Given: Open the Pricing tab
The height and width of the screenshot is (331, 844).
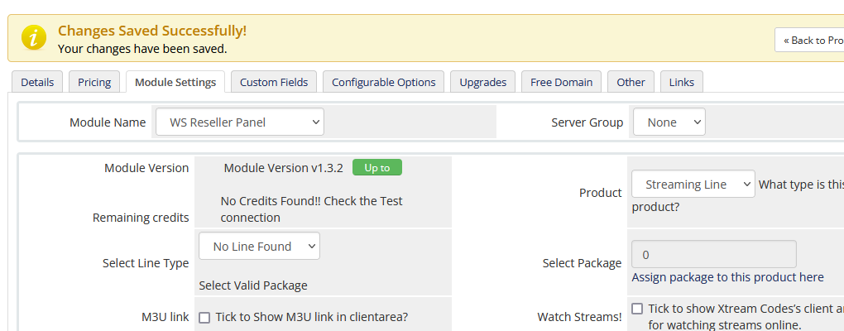Looking at the screenshot, I should [x=94, y=82].
